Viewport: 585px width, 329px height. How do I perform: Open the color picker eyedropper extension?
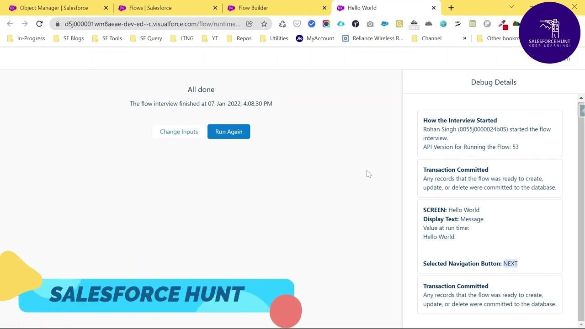click(x=503, y=24)
